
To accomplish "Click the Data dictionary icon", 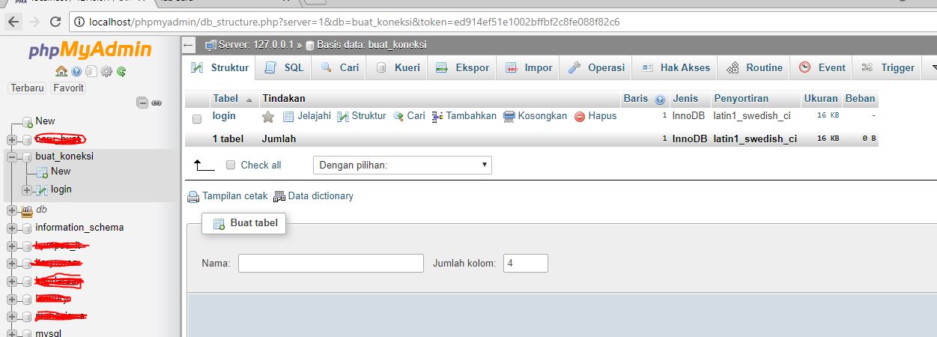I will pos(280,196).
